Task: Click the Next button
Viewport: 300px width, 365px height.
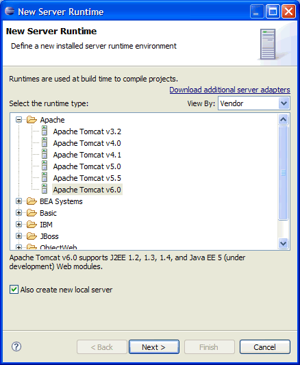Action: tap(154, 347)
